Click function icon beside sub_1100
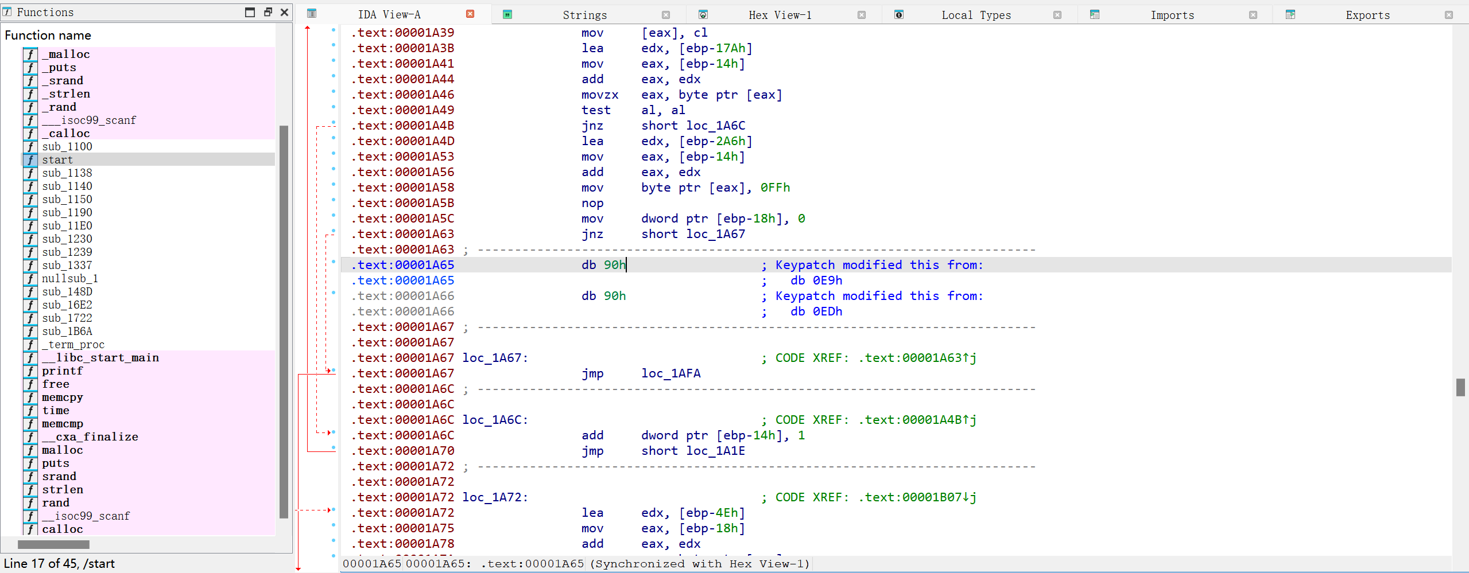 click(30, 147)
